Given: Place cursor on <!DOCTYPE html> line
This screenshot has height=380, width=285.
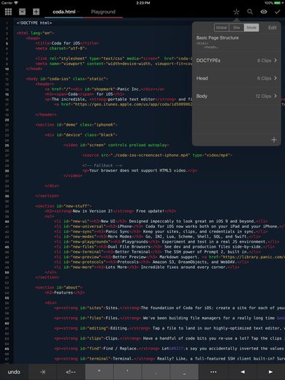Looking at the screenshot, I should (34, 23).
